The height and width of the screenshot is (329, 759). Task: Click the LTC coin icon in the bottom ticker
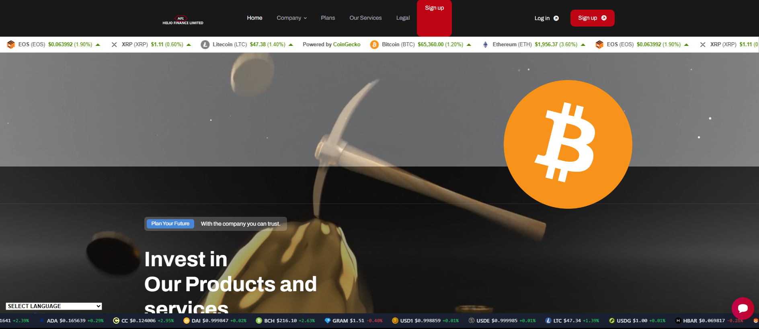pos(548,321)
